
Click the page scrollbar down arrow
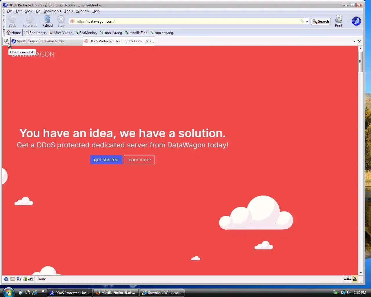coord(361,273)
